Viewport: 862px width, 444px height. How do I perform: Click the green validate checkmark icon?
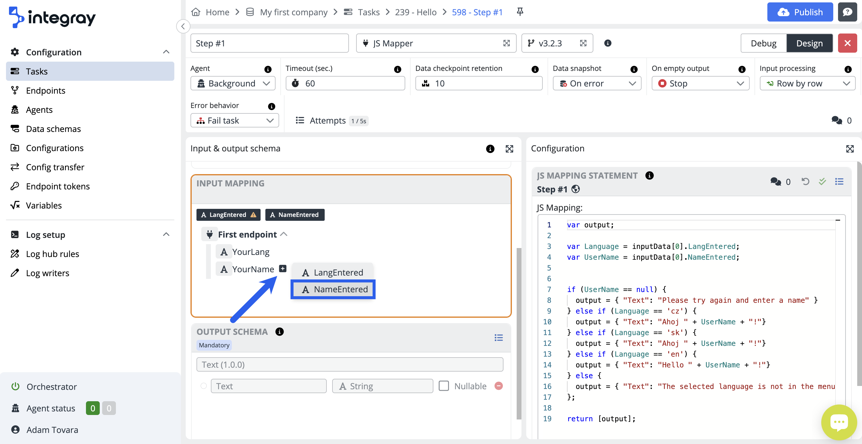tap(822, 182)
